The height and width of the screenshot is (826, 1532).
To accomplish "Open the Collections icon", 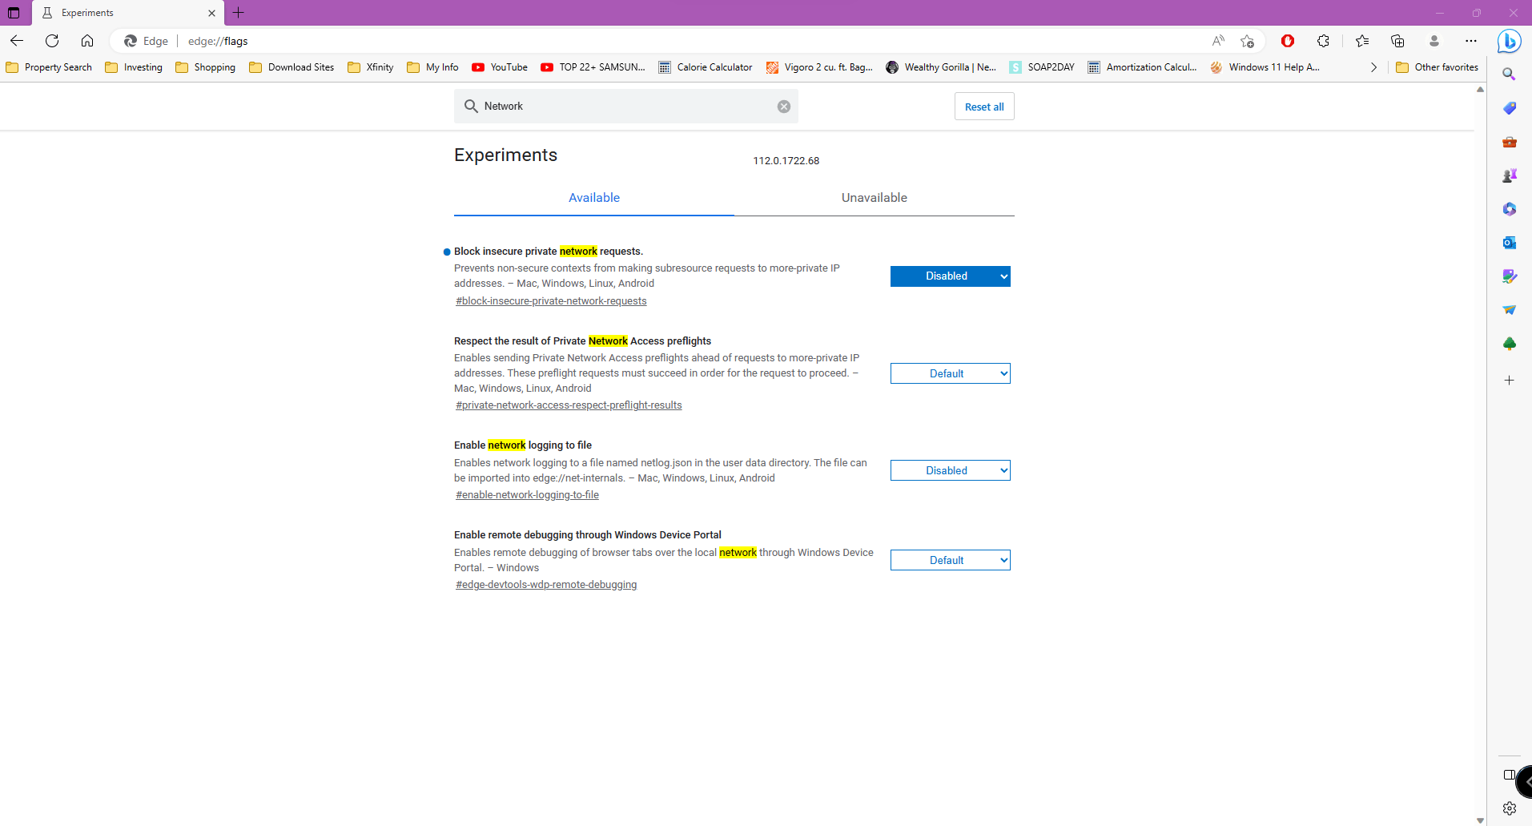I will 1397,41.
